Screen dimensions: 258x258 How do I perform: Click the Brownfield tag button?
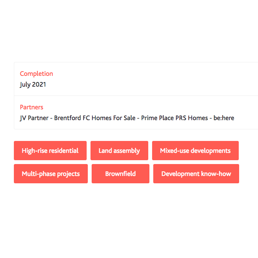pyautogui.click(x=120, y=174)
